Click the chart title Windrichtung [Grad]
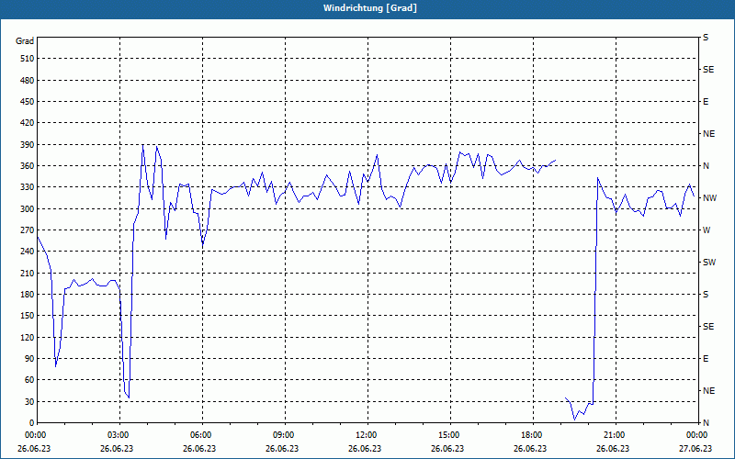This screenshot has height=459, width=735. click(x=370, y=8)
